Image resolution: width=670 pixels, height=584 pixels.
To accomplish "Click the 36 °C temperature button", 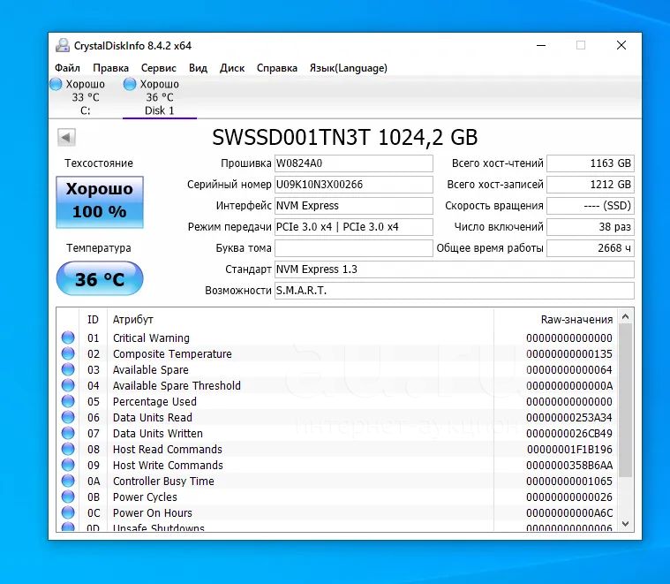I will pos(100,278).
